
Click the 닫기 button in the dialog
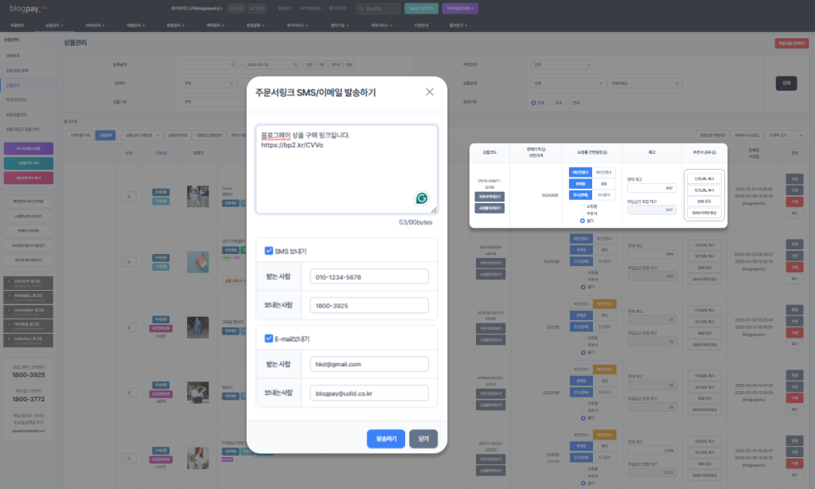pyautogui.click(x=423, y=439)
